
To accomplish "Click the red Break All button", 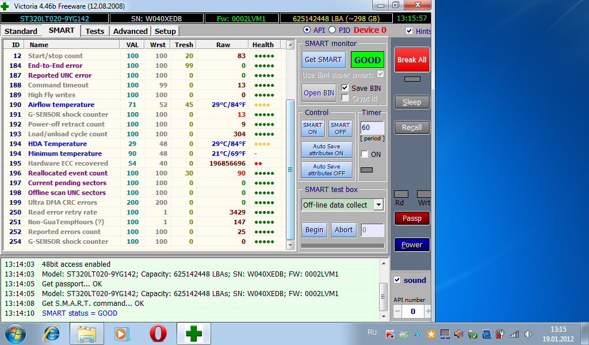I will point(411,60).
